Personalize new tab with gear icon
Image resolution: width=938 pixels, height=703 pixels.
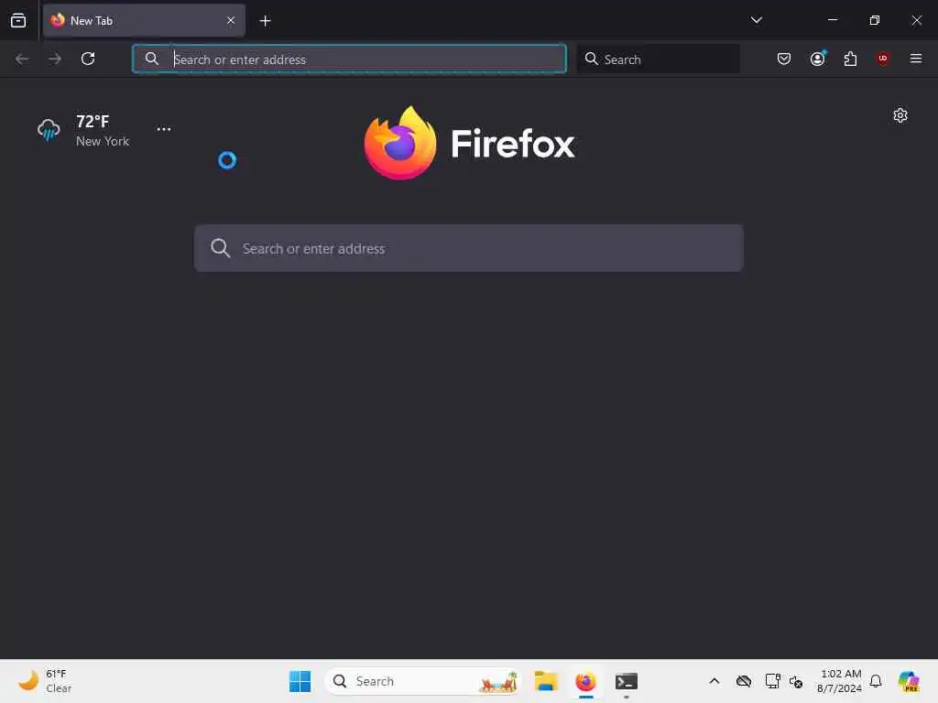(x=900, y=115)
